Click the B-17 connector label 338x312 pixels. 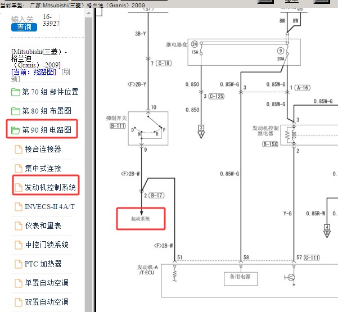[156, 196]
